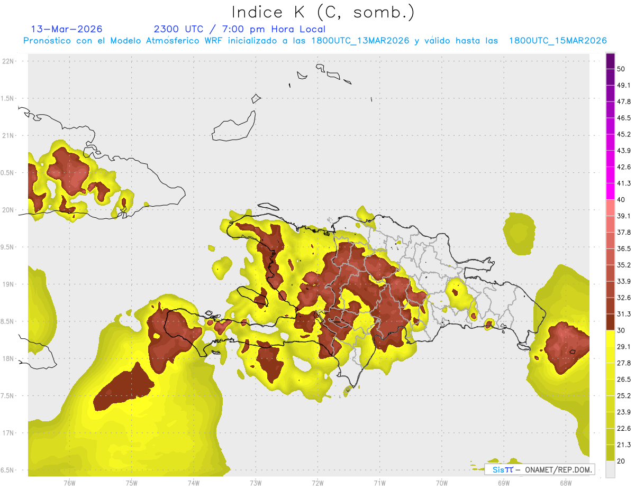Click the "18N" latitude label

click(x=8, y=358)
